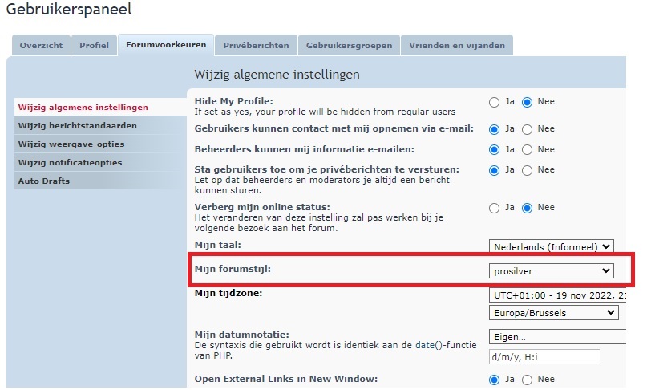Image resolution: width=647 pixels, height=390 pixels.
Task: Select Wijzig weergave-opties in the sidebar
Action: [x=70, y=144]
